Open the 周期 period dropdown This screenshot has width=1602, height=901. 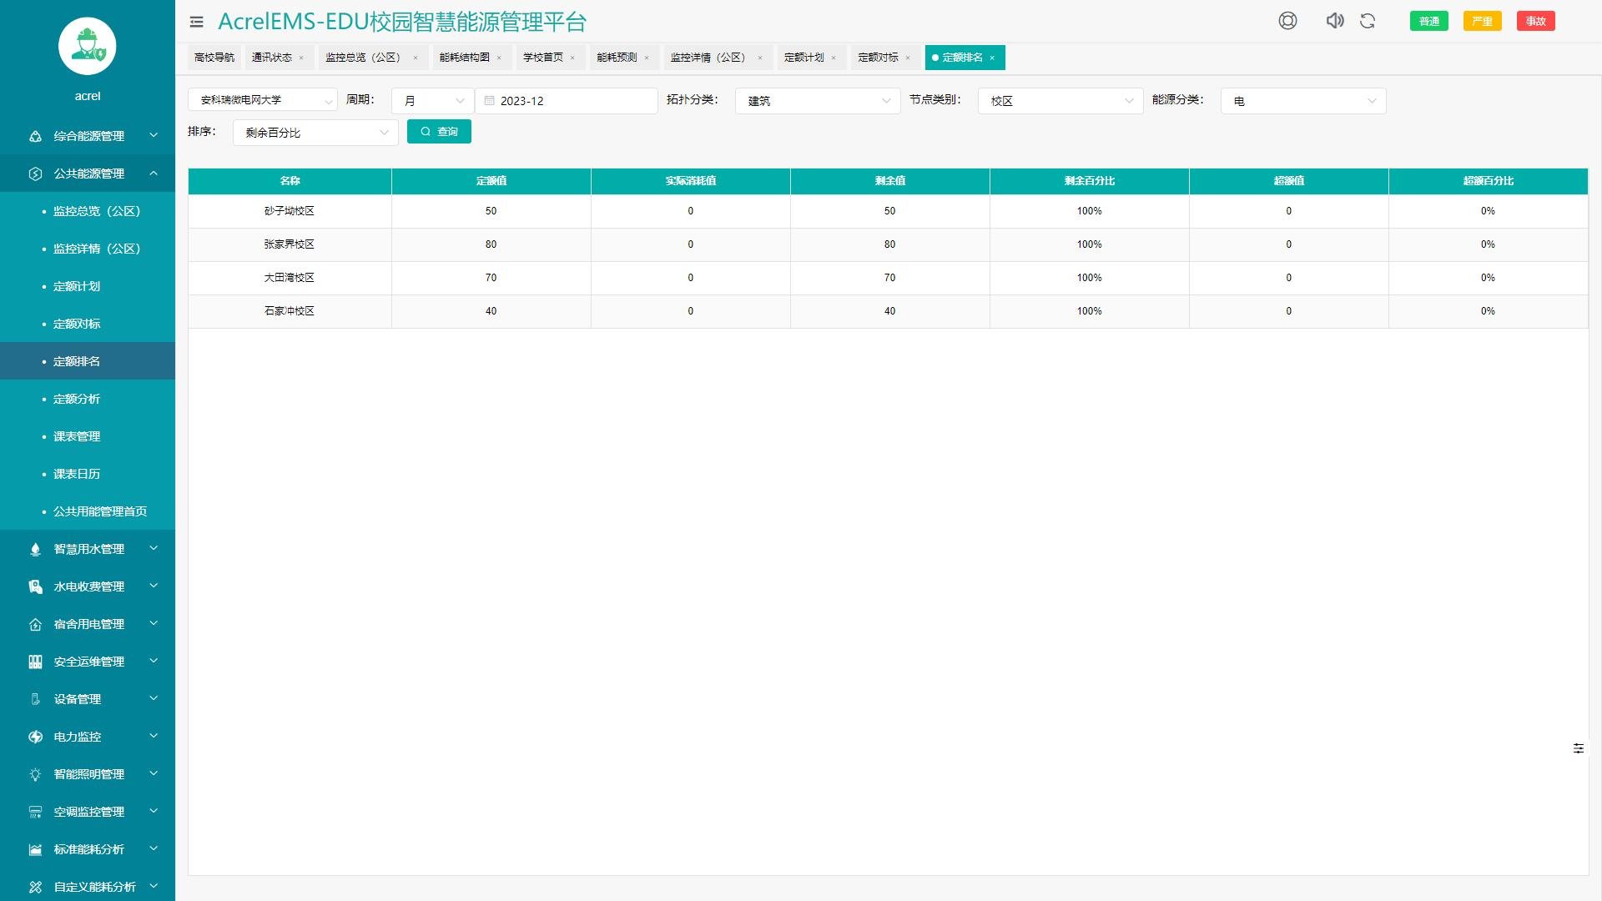point(432,100)
